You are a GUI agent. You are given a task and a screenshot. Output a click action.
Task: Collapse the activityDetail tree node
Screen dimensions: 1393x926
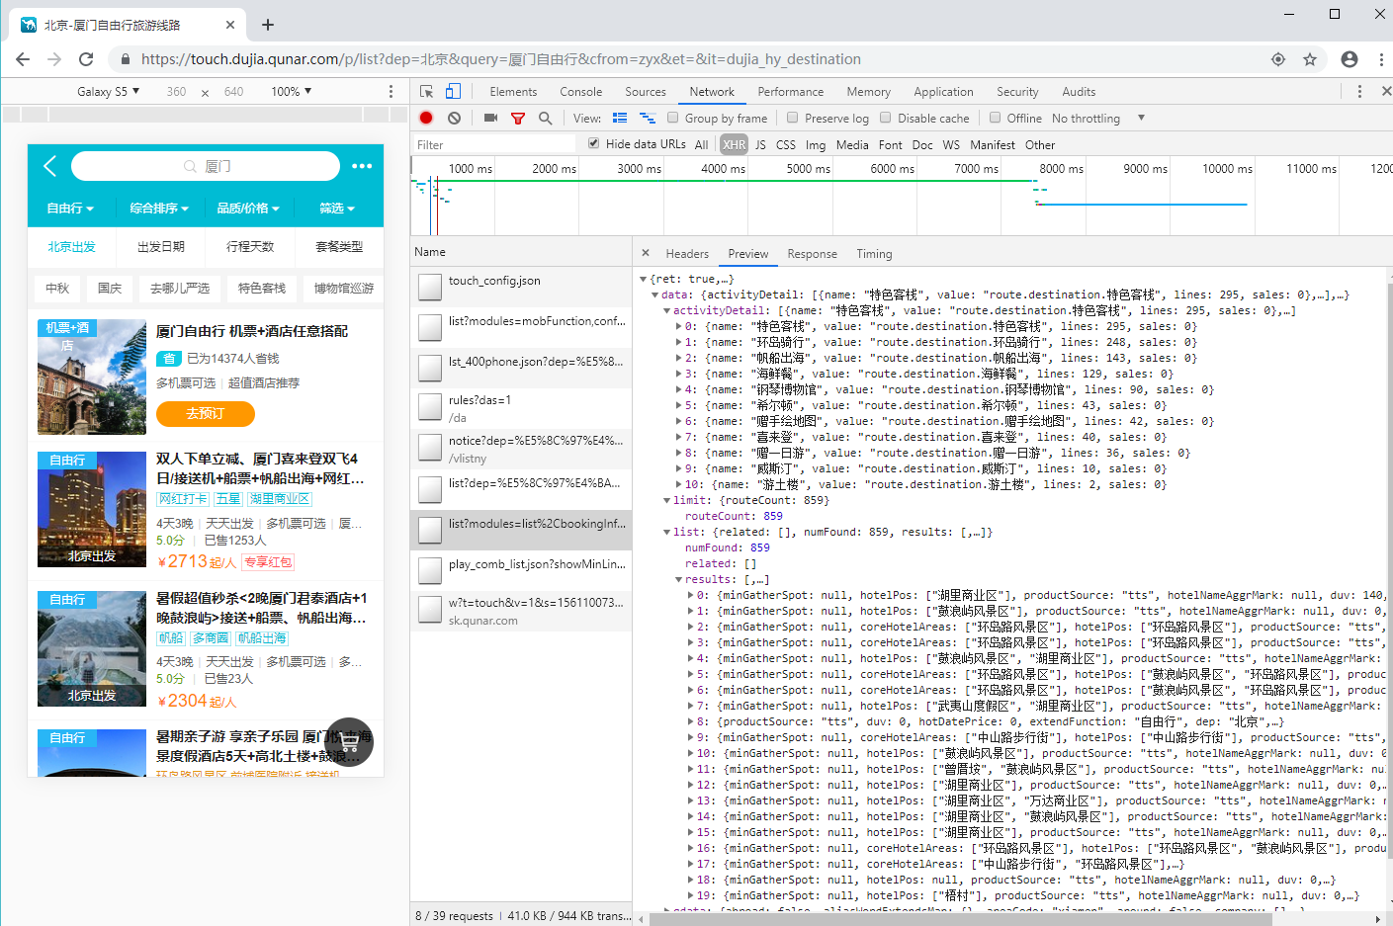(667, 310)
